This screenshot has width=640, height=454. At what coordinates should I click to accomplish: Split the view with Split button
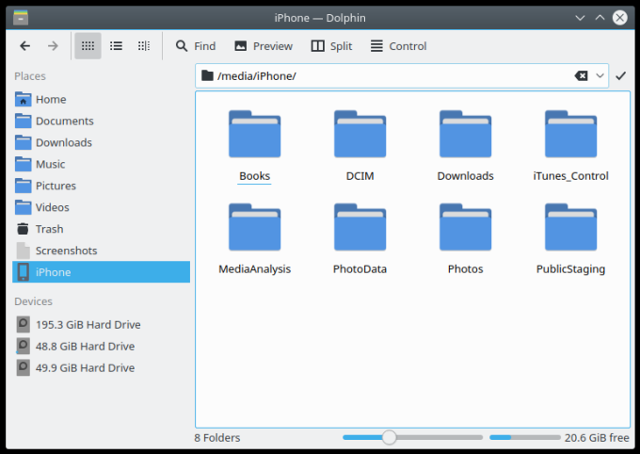point(331,46)
